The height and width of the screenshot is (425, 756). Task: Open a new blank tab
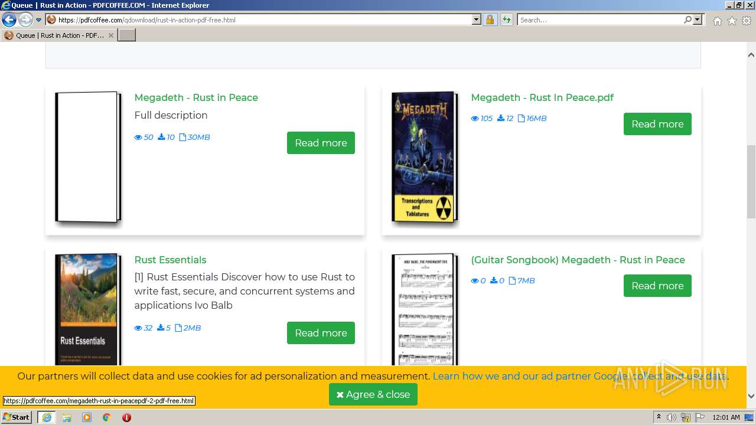coord(127,35)
